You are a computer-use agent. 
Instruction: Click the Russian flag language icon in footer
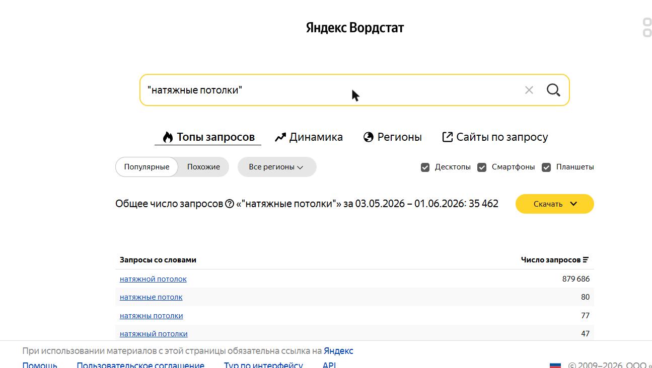(555, 365)
